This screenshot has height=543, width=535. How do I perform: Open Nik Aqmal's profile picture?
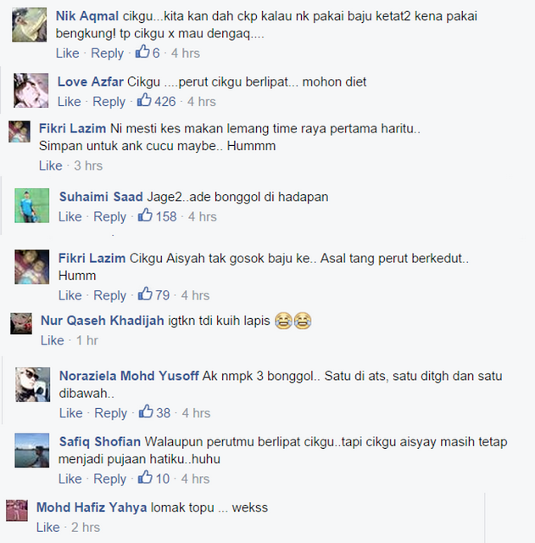tap(30, 25)
